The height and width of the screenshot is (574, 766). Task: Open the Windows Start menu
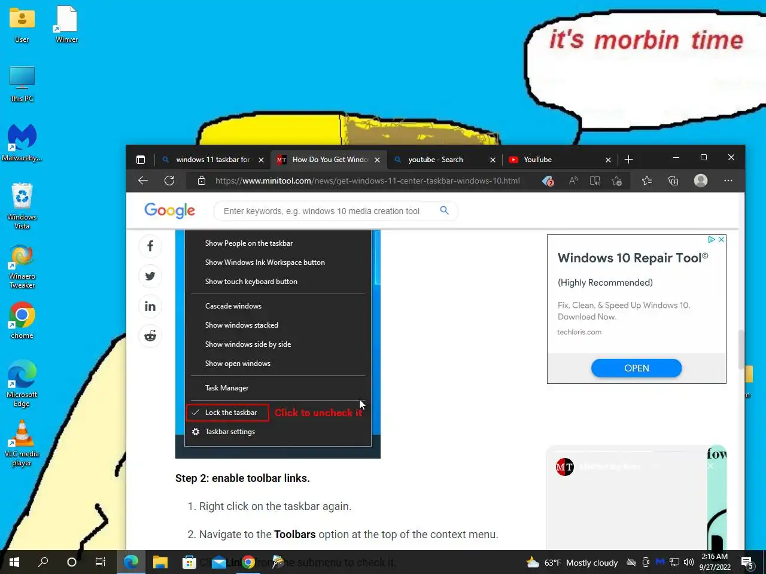click(x=14, y=562)
